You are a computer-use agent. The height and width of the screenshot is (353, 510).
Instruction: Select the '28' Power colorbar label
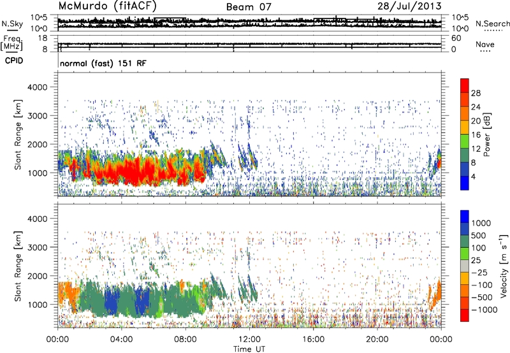[x=476, y=93]
